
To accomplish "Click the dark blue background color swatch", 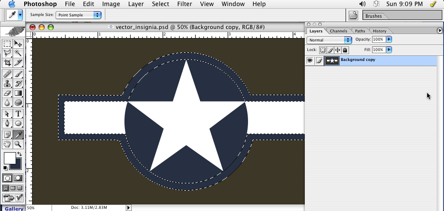I will point(17,166).
